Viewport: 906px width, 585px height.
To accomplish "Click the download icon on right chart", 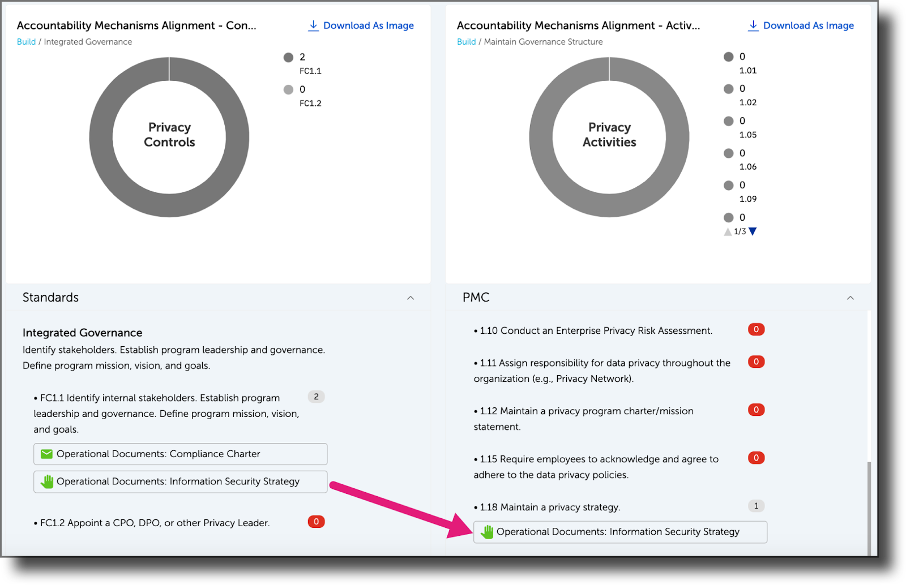I will (x=754, y=25).
